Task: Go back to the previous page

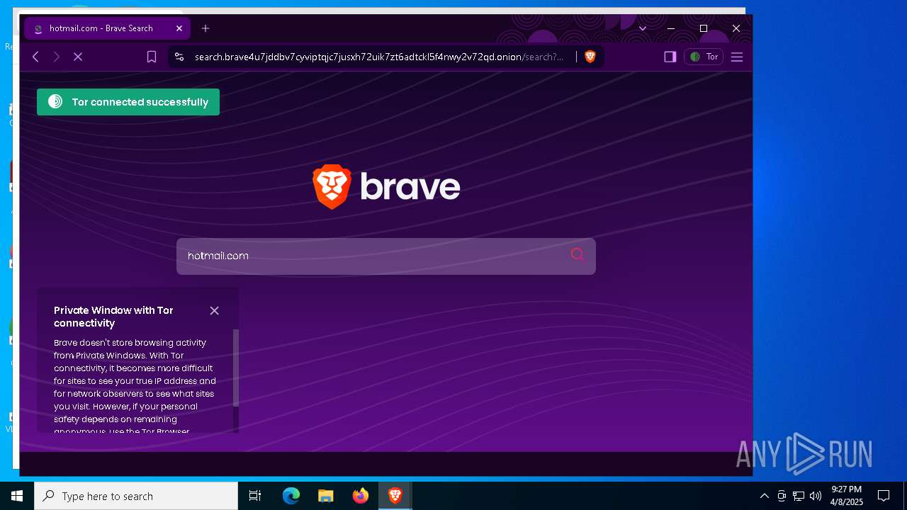Action: (35, 57)
